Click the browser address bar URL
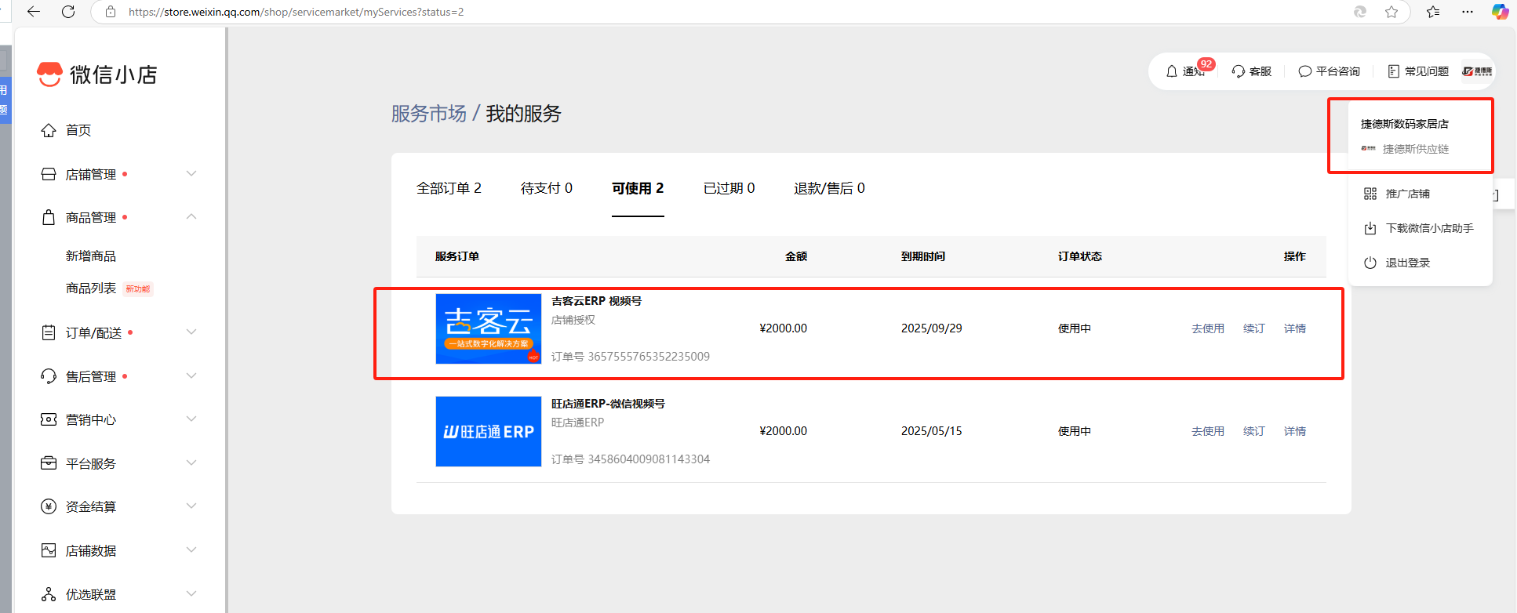This screenshot has width=1517, height=613. [296, 12]
